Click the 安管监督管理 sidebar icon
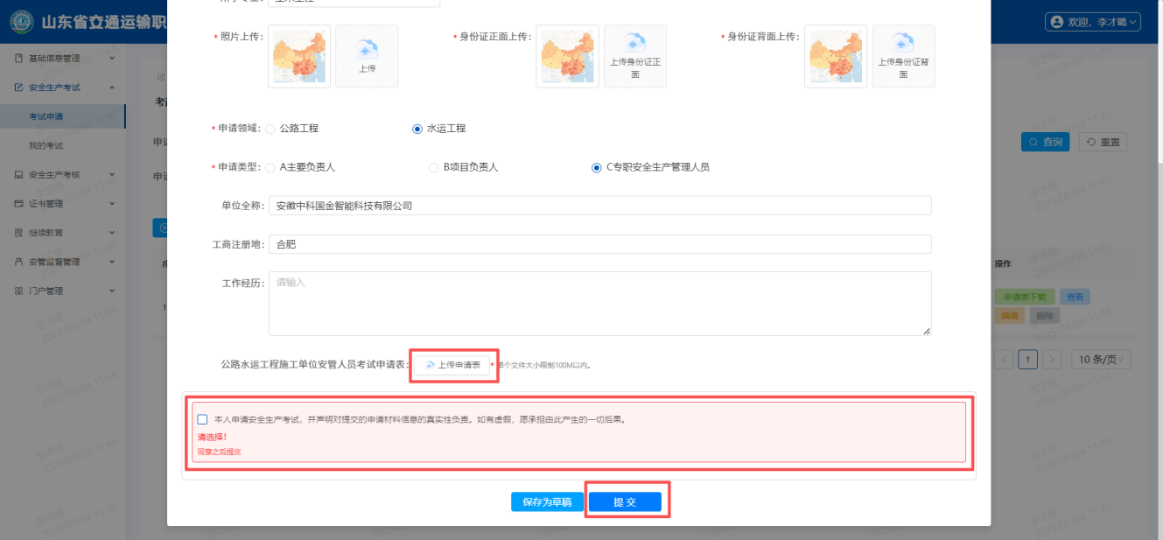The width and height of the screenshot is (1163, 540). (x=18, y=262)
